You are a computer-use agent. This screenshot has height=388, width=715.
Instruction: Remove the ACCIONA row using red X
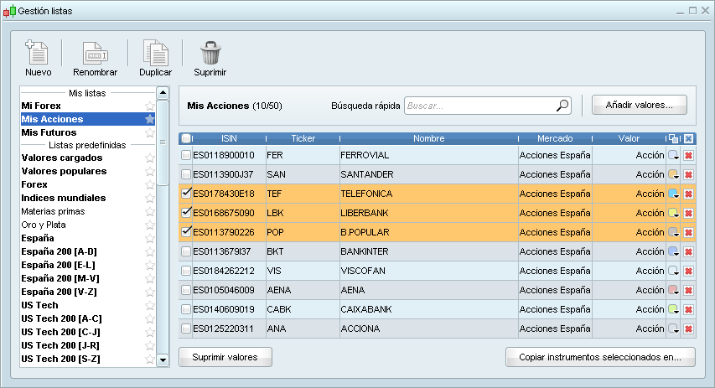[688, 329]
